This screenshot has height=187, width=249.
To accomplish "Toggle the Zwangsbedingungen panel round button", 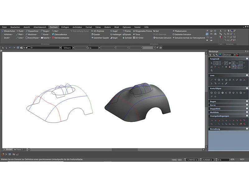I will (x=247, y=116).
